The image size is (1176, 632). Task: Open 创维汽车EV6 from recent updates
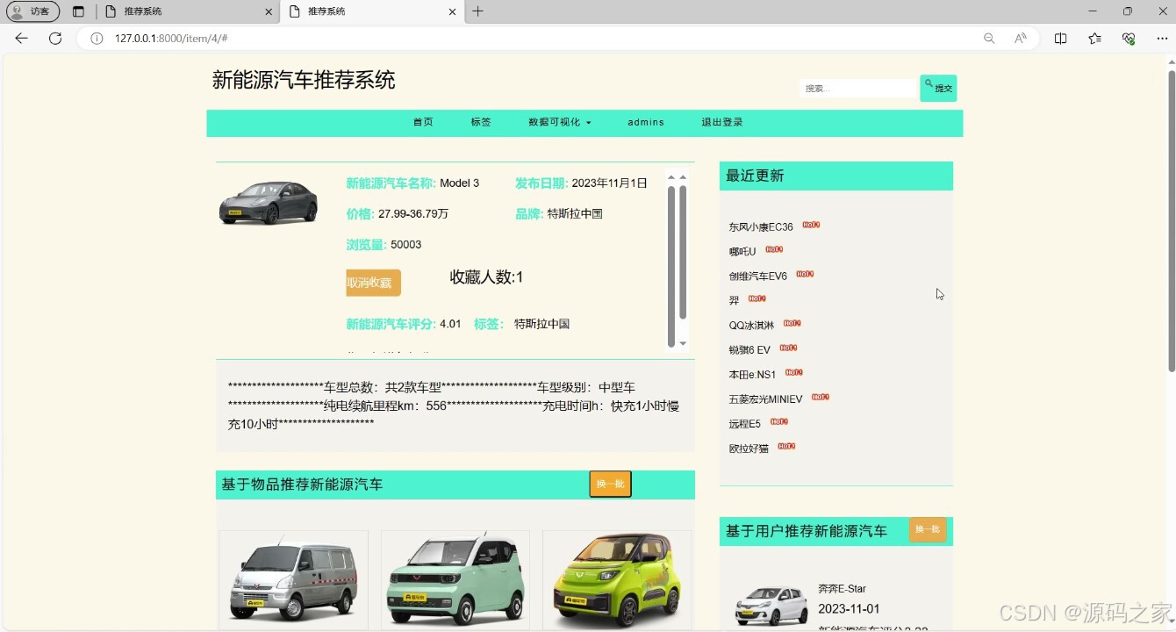(758, 276)
